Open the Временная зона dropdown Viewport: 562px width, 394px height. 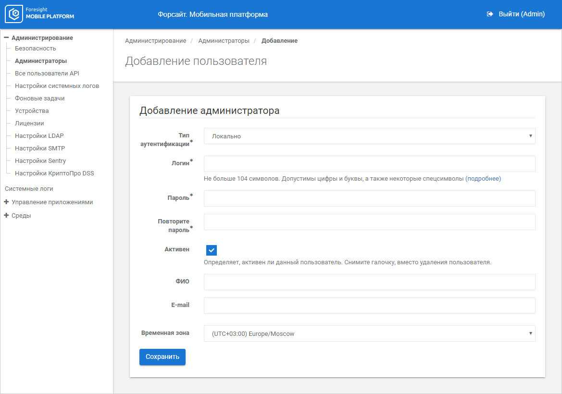coord(369,333)
